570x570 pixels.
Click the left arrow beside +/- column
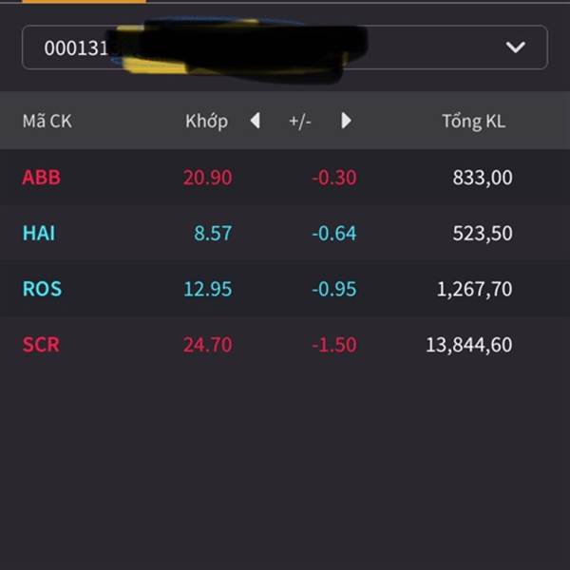pyautogui.click(x=256, y=121)
